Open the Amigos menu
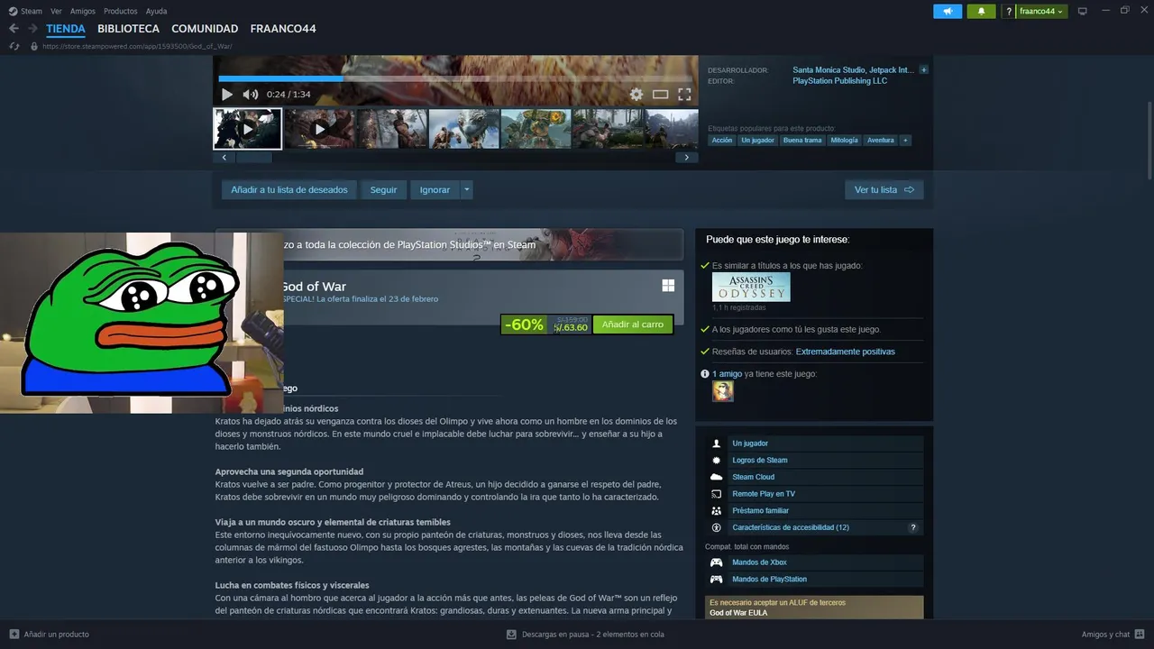The height and width of the screenshot is (649, 1154). (x=83, y=11)
